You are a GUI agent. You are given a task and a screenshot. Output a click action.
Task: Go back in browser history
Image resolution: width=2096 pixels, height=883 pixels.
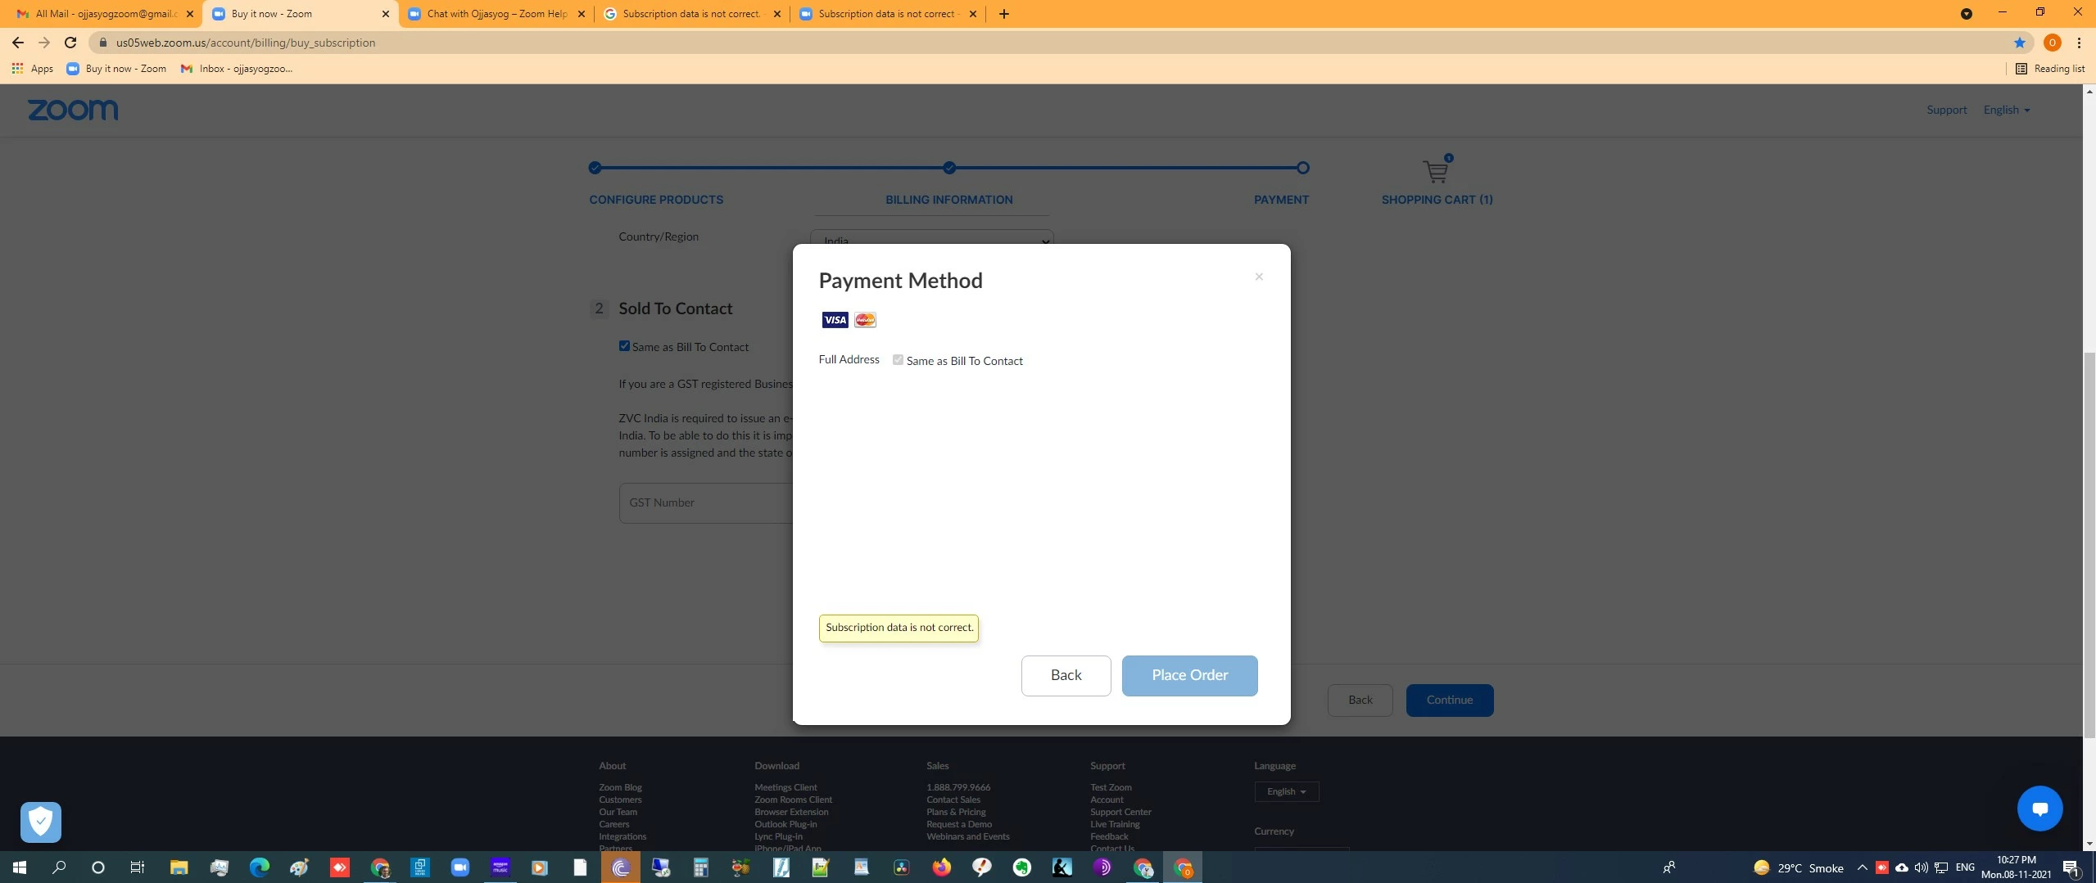(18, 43)
